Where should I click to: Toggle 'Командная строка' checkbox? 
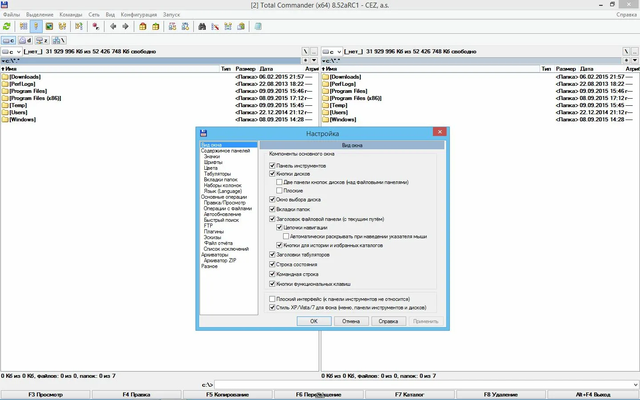click(272, 274)
